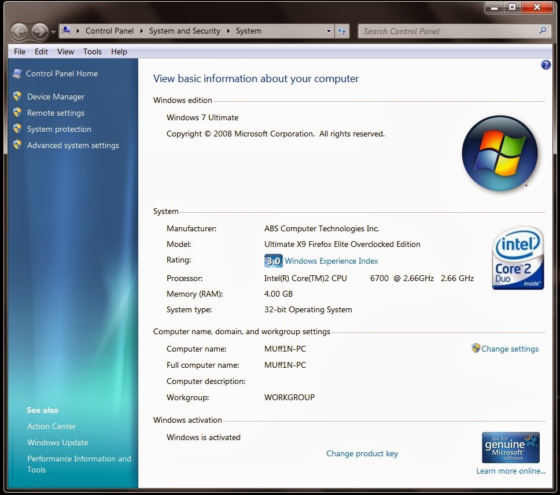Image resolution: width=560 pixels, height=495 pixels.
Task: Open Advanced system settings
Action: coord(73,145)
